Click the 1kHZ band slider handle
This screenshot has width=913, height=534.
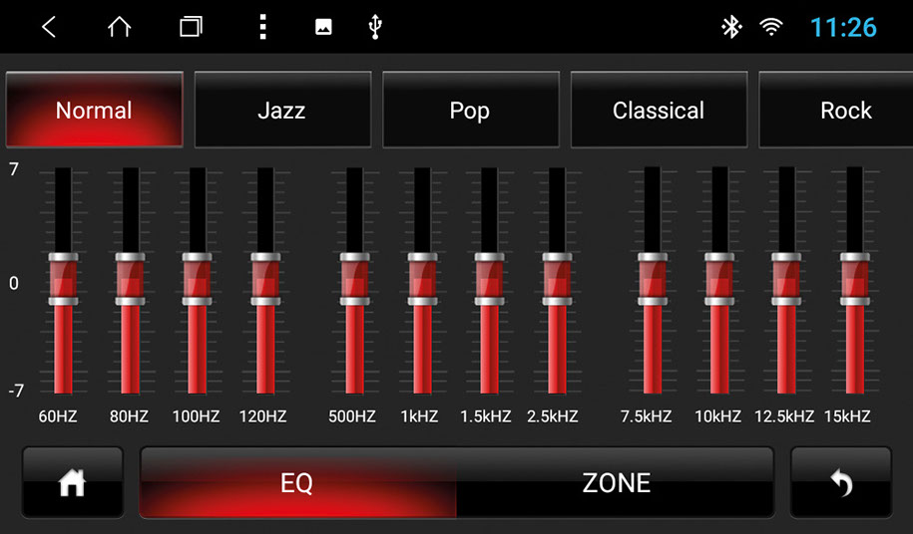[422, 279]
